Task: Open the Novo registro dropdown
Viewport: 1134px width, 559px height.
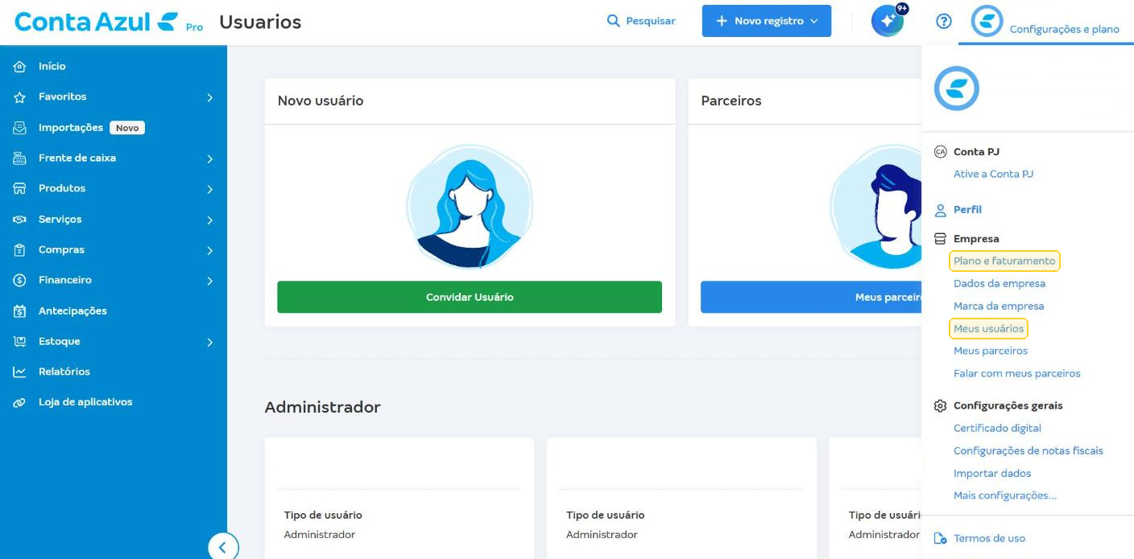Action: tap(766, 21)
